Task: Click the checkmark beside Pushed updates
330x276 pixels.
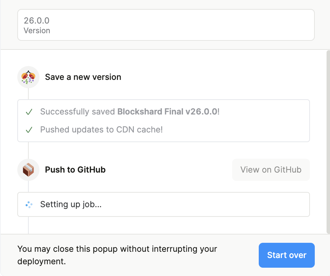Action: tap(29, 130)
